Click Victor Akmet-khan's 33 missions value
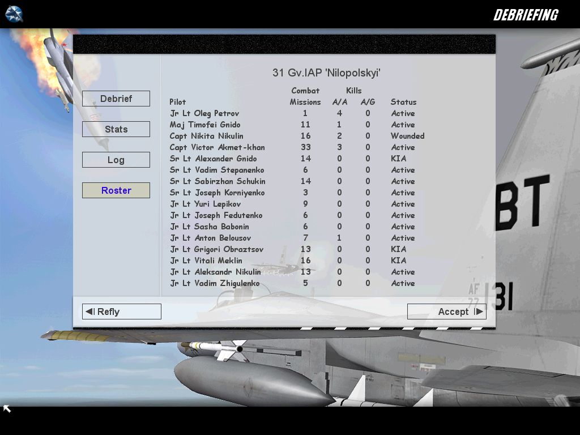The width and height of the screenshot is (580, 435). [305, 147]
